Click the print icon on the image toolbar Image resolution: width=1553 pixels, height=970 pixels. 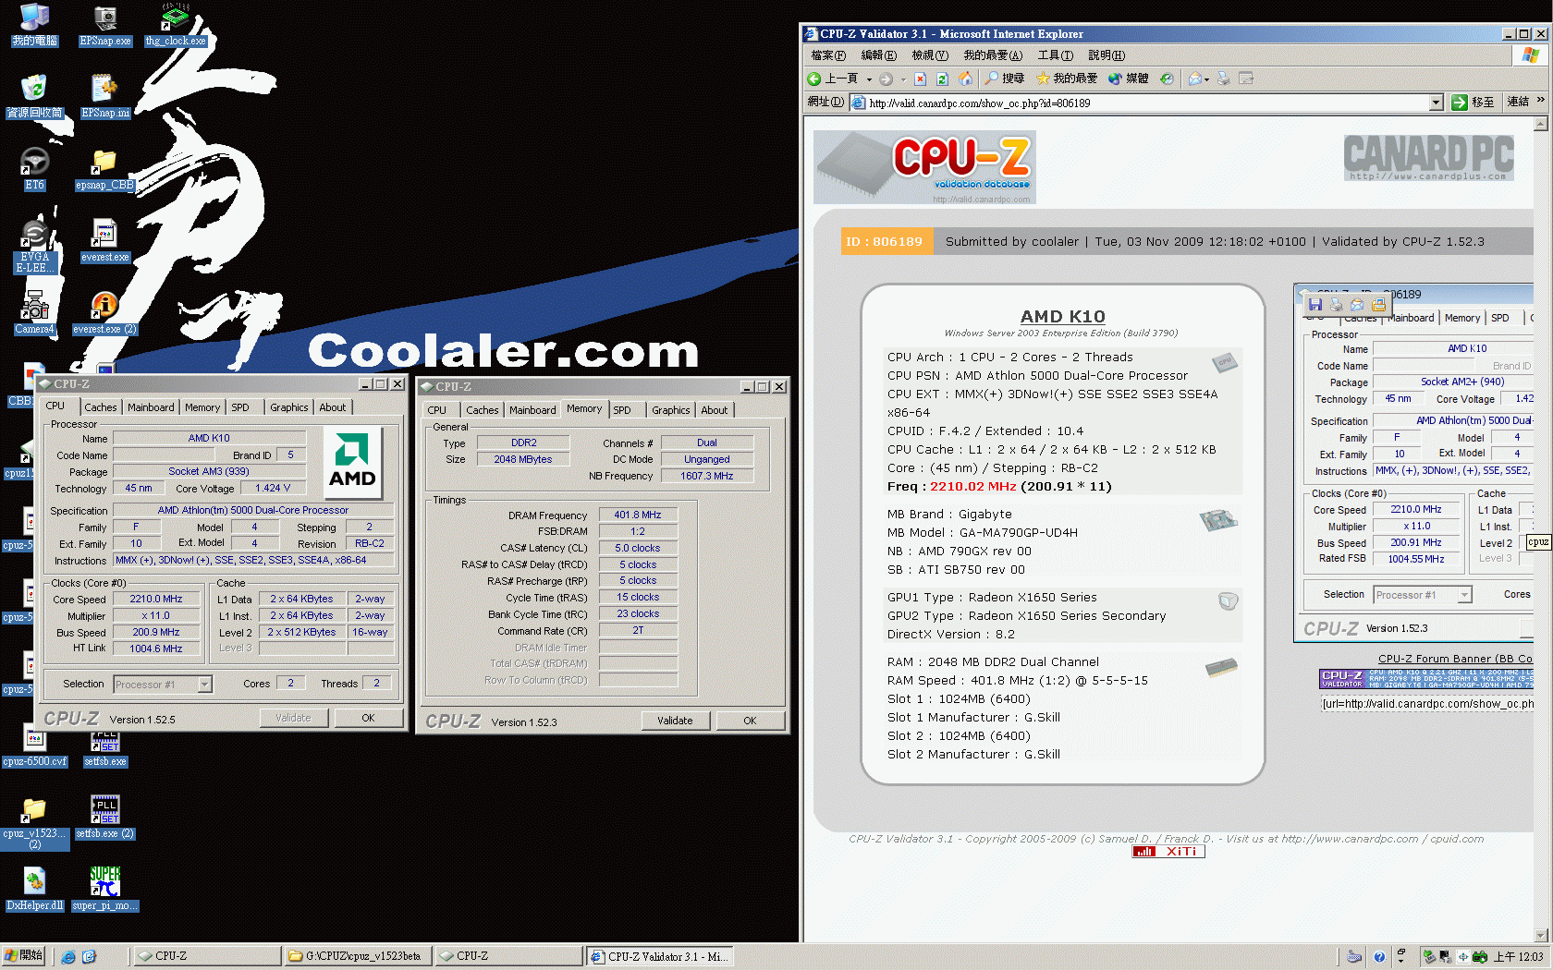tap(1337, 304)
